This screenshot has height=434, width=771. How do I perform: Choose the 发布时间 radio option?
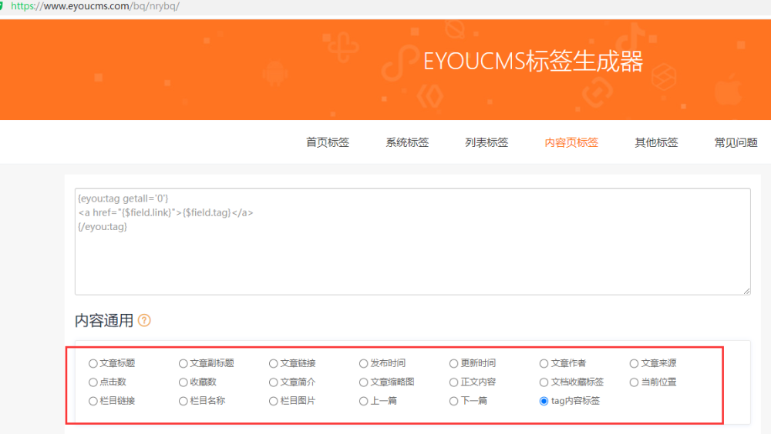(363, 363)
